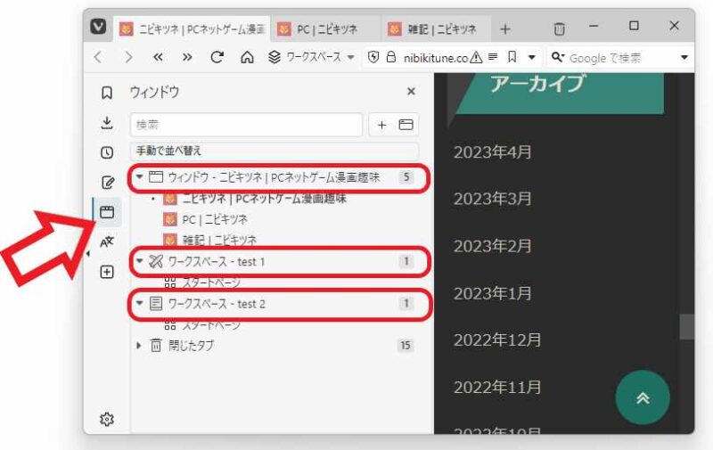Click the fast forward button in the toolbar
The height and width of the screenshot is (450, 713).
point(187,57)
